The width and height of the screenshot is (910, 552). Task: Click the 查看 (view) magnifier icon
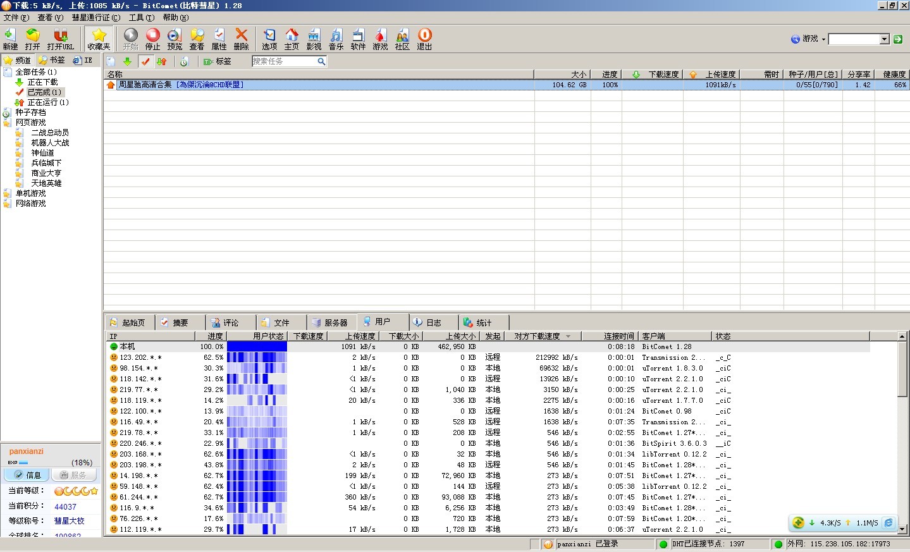point(197,39)
